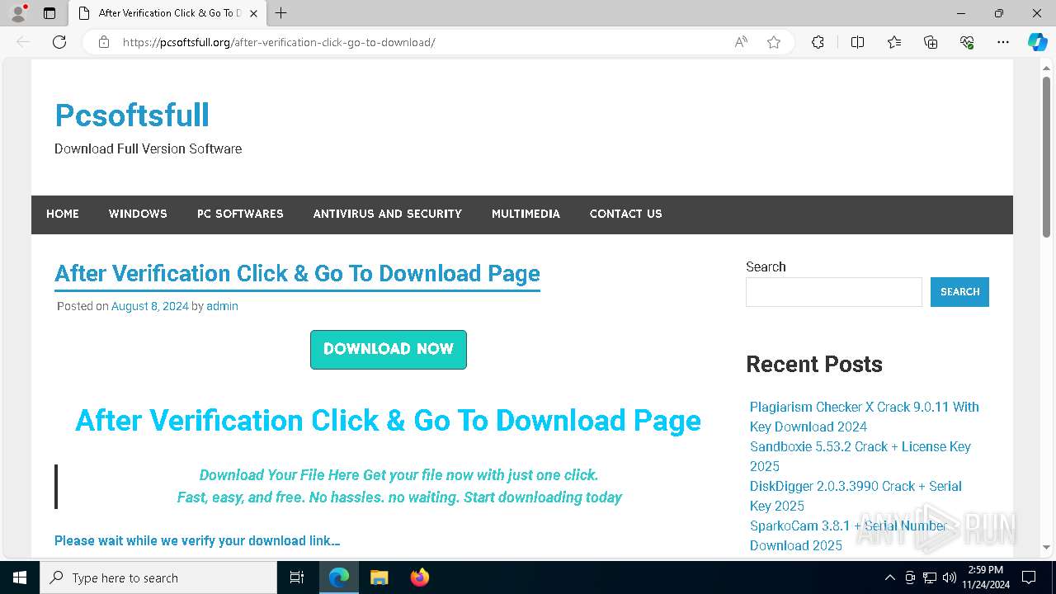The image size is (1056, 594).
Task: Open Settings and more ellipsis menu
Action: pyautogui.click(x=1003, y=42)
